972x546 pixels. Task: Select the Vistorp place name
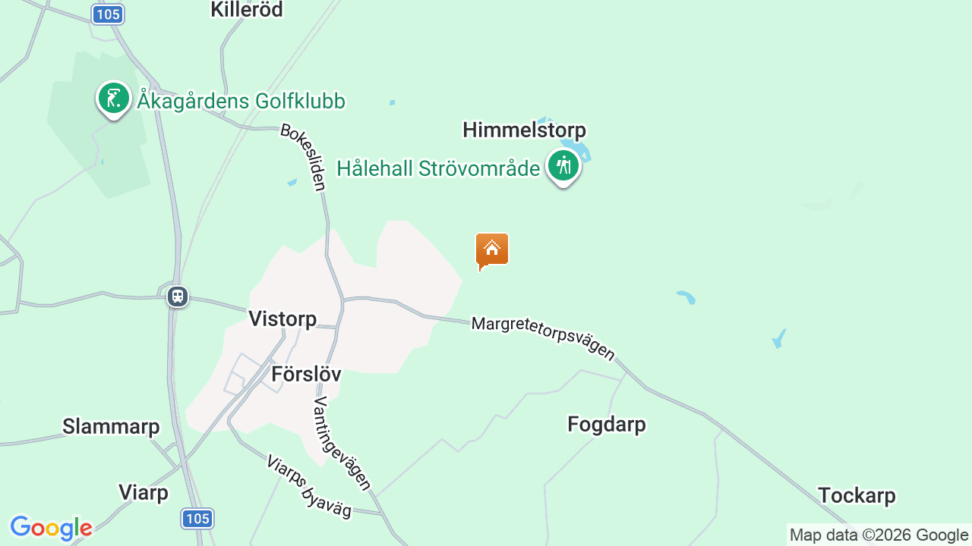[x=282, y=319]
